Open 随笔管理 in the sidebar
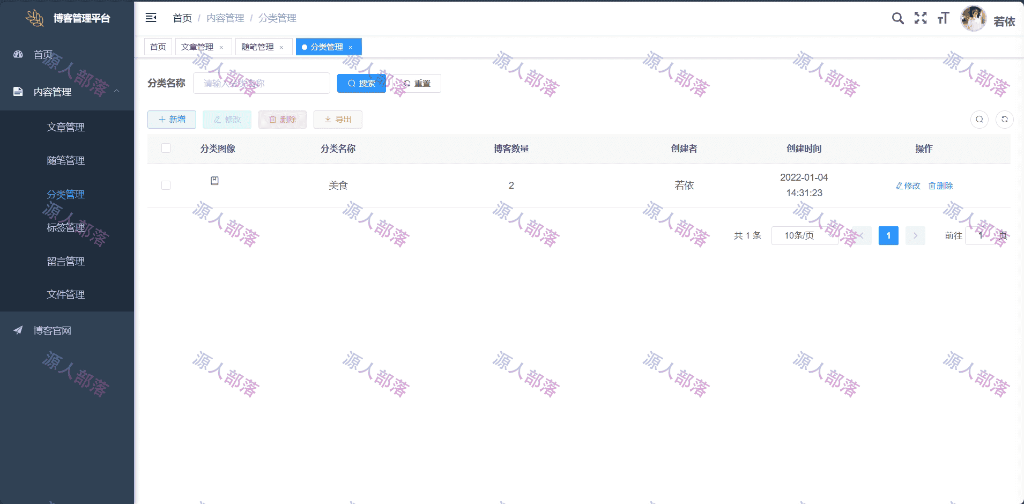The height and width of the screenshot is (504, 1024). pyautogui.click(x=67, y=160)
